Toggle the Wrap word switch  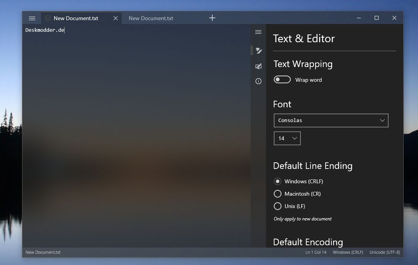[282, 79]
